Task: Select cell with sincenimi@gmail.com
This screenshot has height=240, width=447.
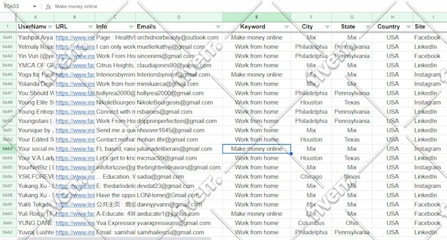Action: [179, 56]
